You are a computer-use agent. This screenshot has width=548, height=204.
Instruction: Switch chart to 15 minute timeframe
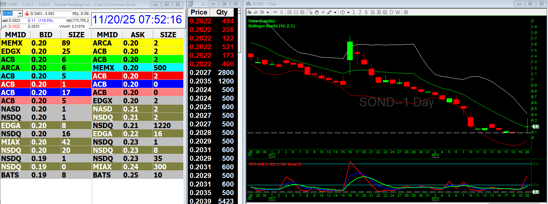(x=372, y=12)
